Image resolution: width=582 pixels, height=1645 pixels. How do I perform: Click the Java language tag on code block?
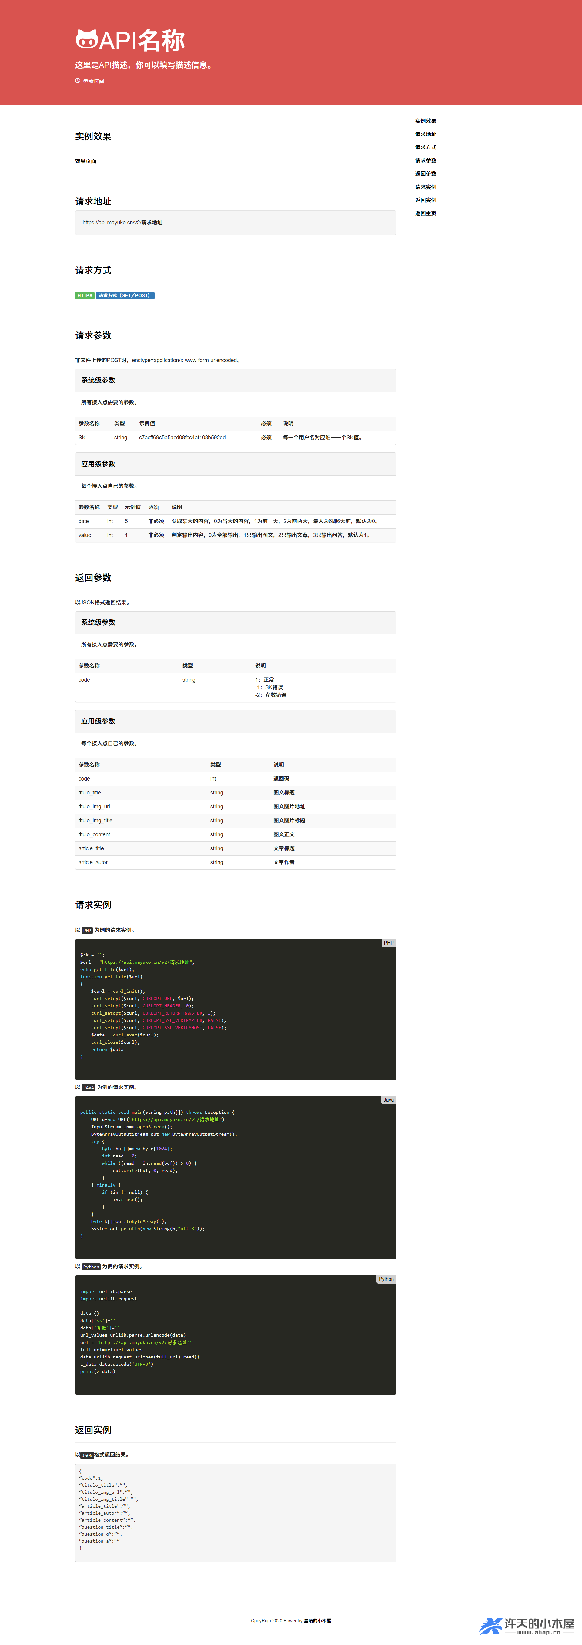(389, 1100)
